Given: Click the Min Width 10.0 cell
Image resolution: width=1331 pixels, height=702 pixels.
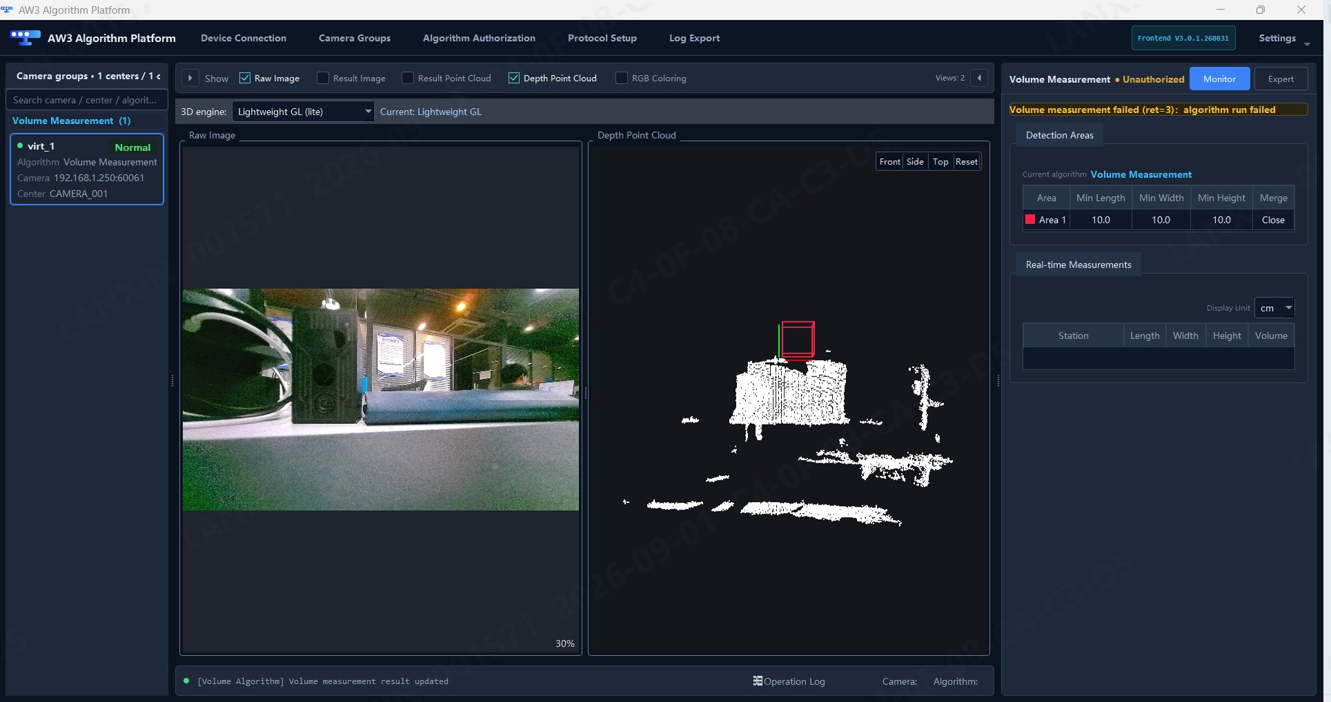Looking at the screenshot, I should [x=1161, y=220].
